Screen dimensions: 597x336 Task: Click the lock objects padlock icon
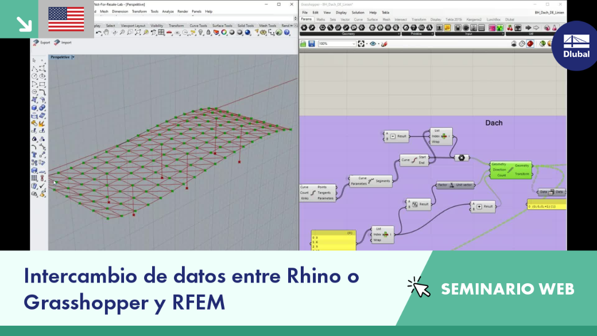pyautogui.click(x=208, y=33)
